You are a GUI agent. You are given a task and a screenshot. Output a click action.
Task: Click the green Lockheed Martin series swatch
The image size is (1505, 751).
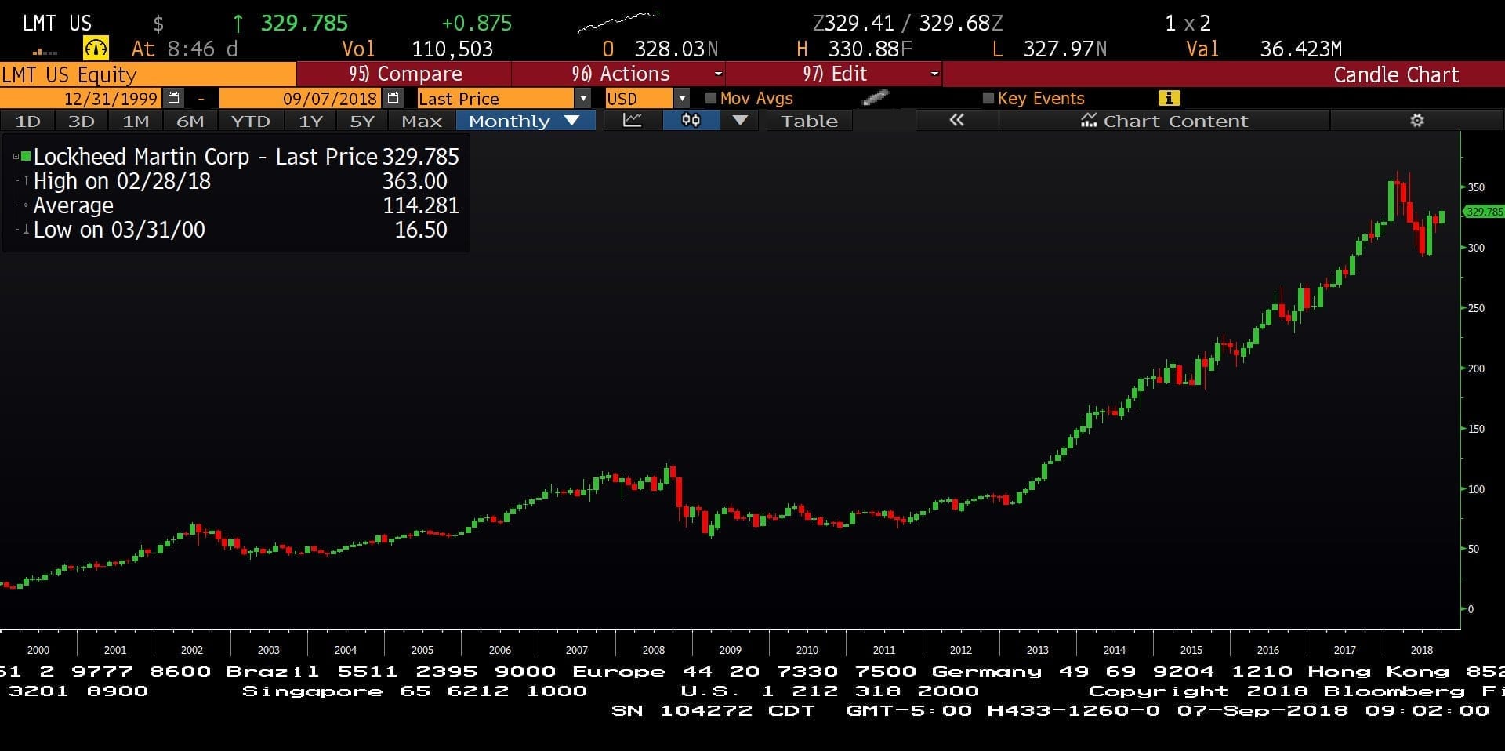[x=26, y=156]
